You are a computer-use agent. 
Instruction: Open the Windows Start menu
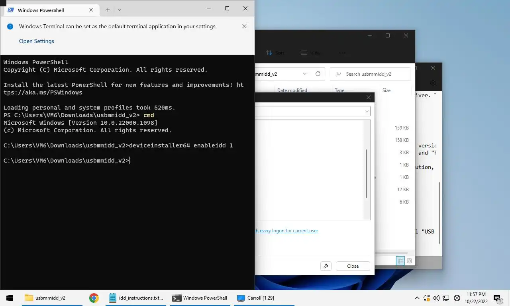click(x=10, y=298)
